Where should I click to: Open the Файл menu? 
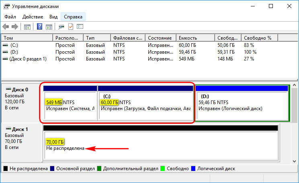pos(10,17)
